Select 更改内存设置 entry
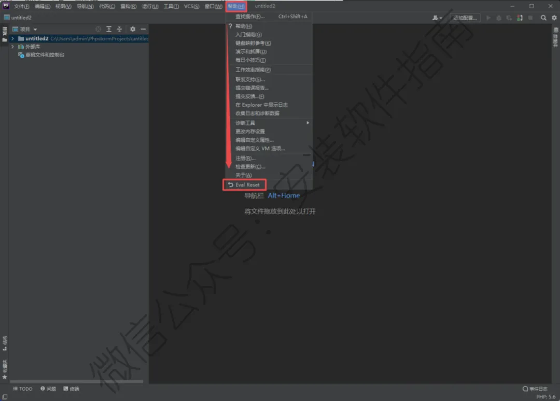Screen dimensions: 560x401 [x=269, y=132]
